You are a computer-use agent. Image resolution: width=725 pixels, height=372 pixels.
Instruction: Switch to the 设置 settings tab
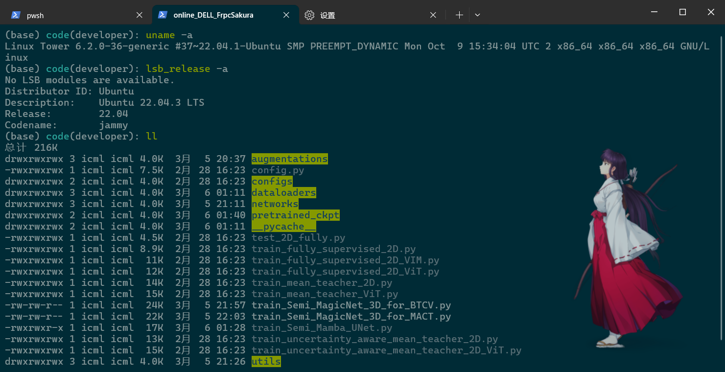click(x=343, y=15)
